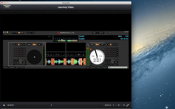This screenshot has height=109, width=175.
Task: Select the first display mode icon
Action: (13, 33)
